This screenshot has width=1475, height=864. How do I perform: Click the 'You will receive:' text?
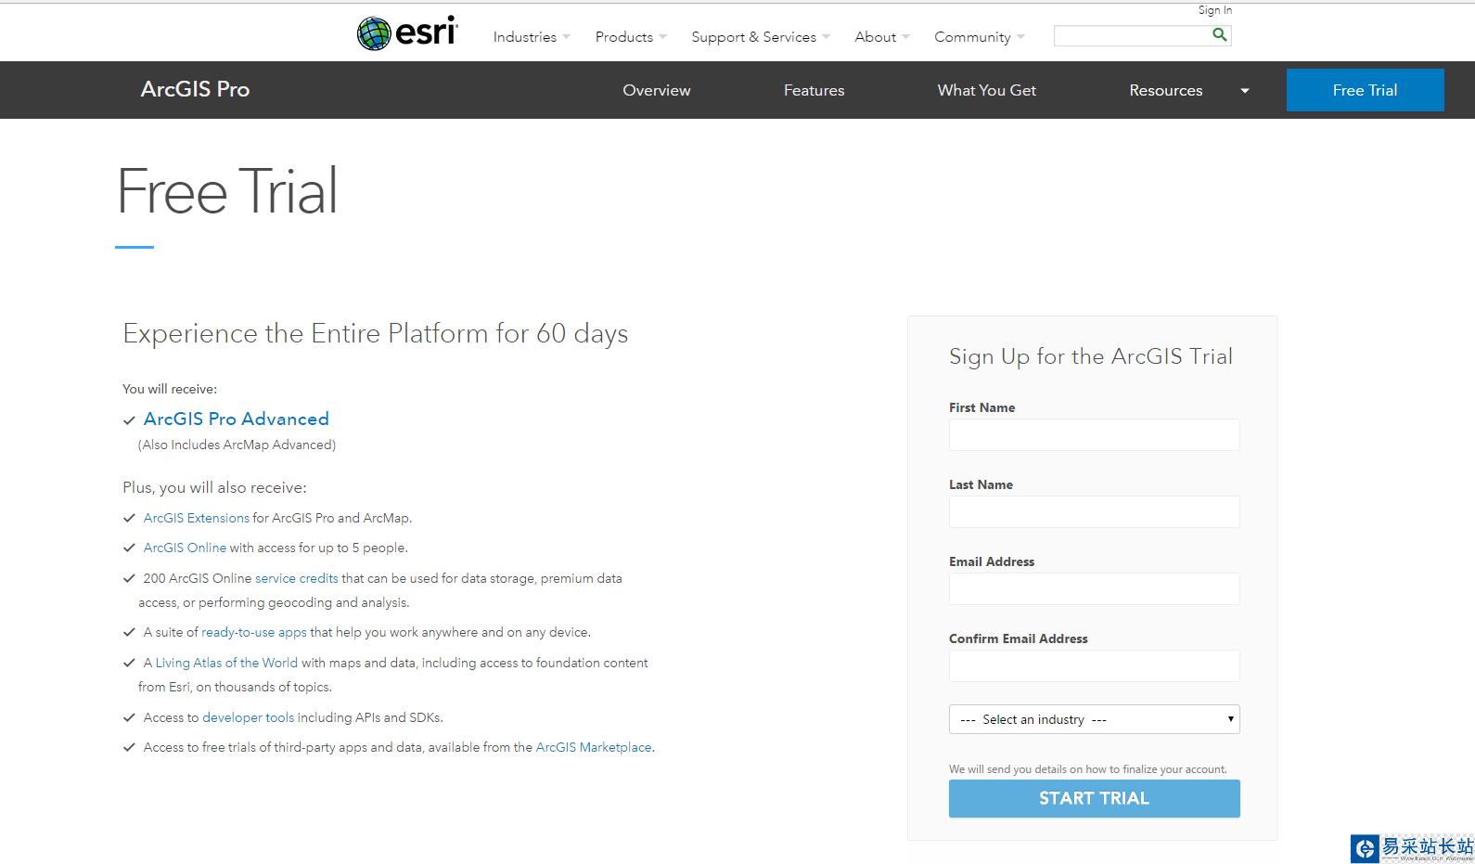pyautogui.click(x=170, y=389)
